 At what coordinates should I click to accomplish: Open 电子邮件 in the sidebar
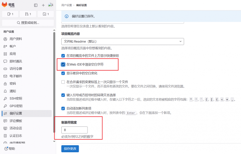27,76
